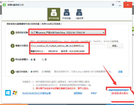Image resolution: width=134 pixels, height=105 pixels.
Task: Click the Windows 10 logo icon
Action: pyautogui.click(x=8, y=93)
